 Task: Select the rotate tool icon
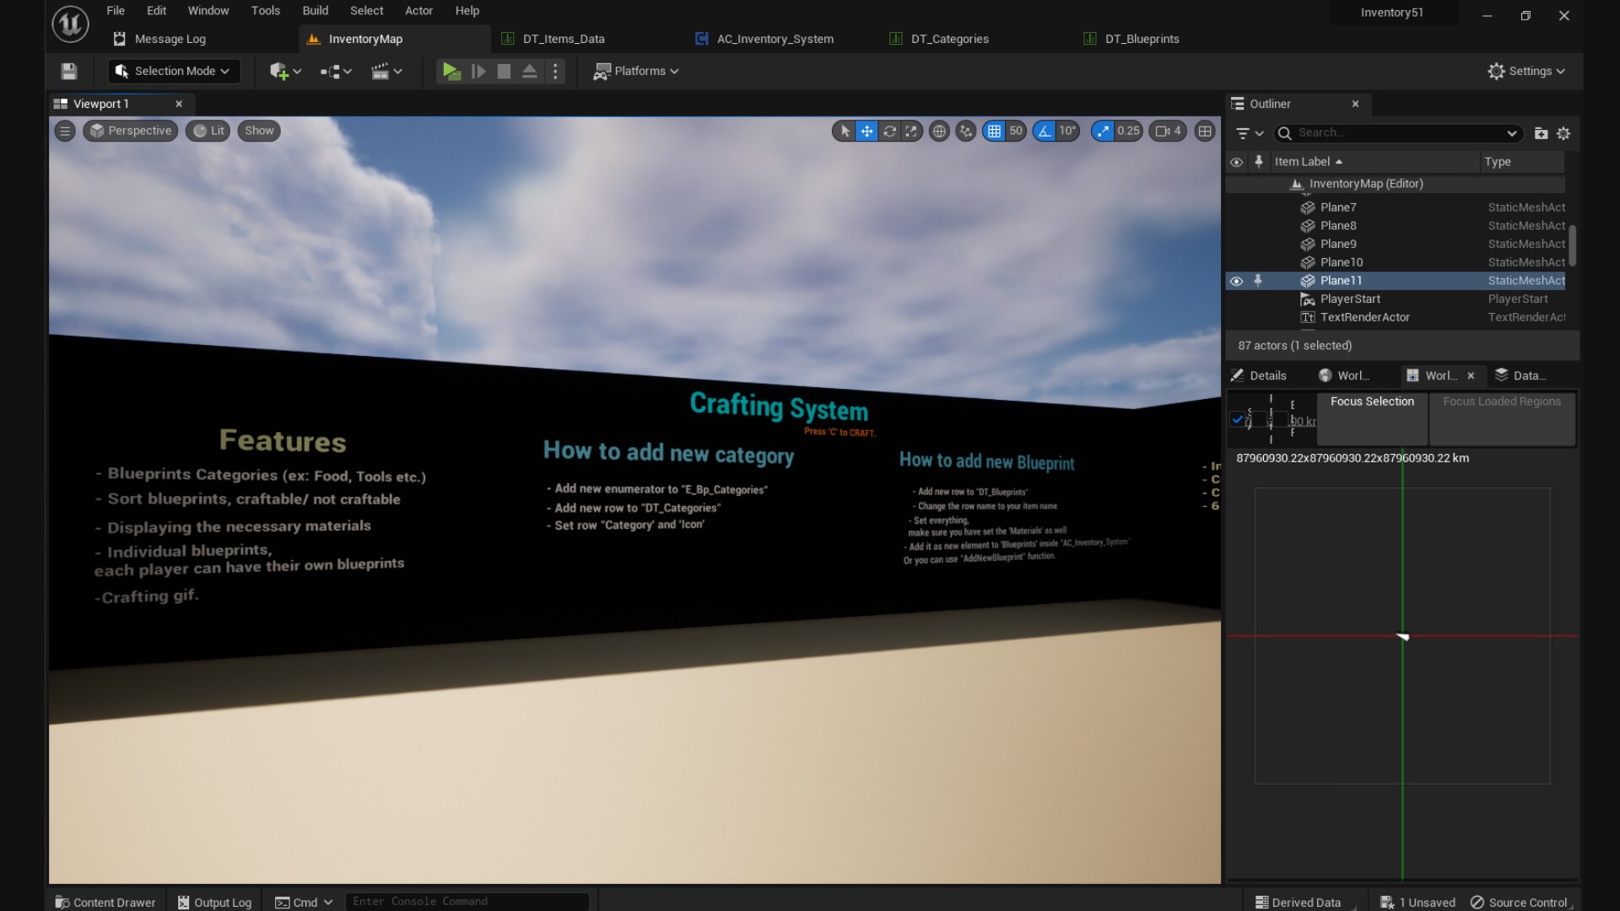pyautogui.click(x=889, y=131)
